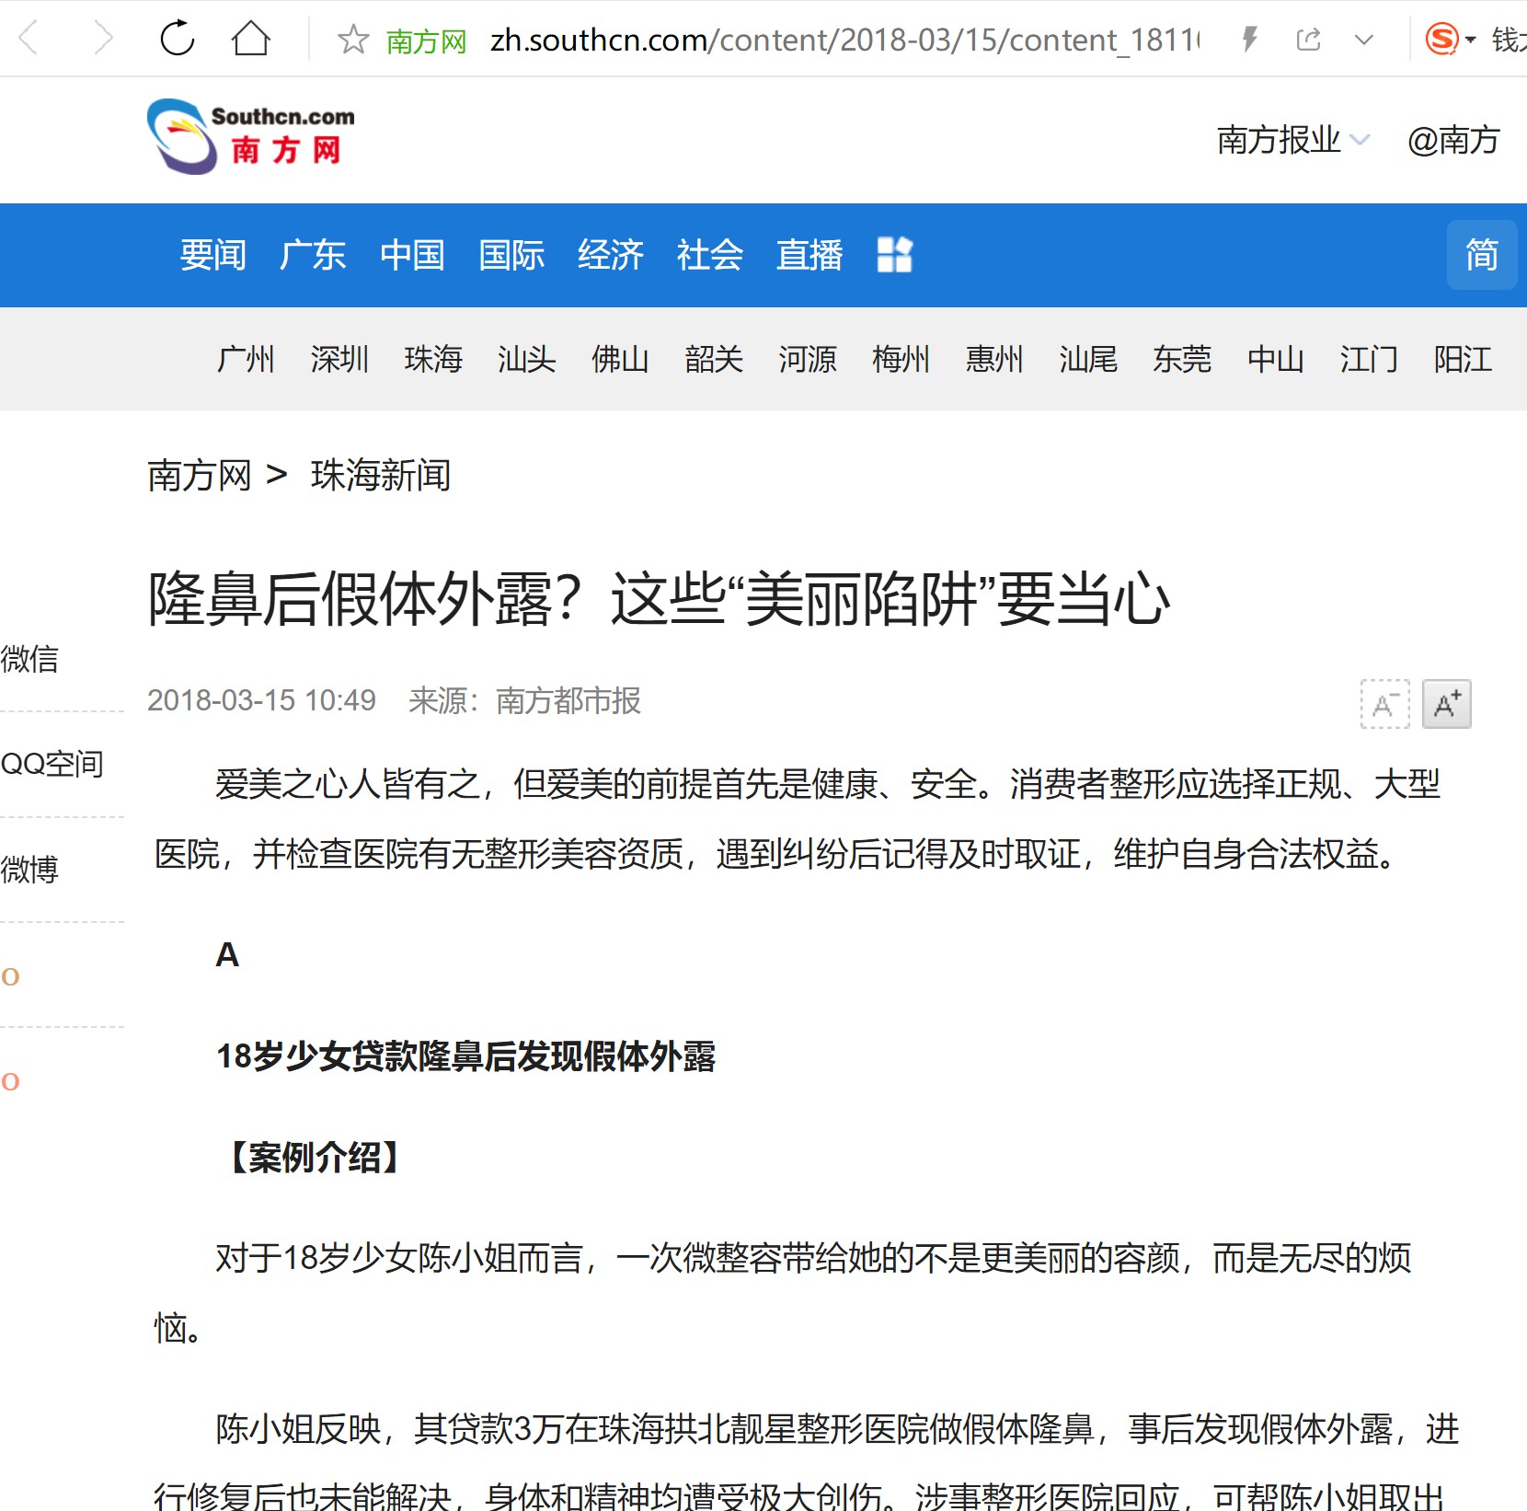1527x1511 pixels.
Task: Click article title 隆鼻后假体外露
Action: (x=659, y=599)
